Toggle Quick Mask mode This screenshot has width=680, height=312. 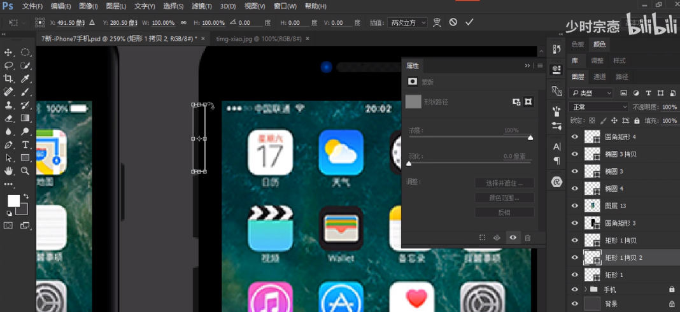click(8, 225)
